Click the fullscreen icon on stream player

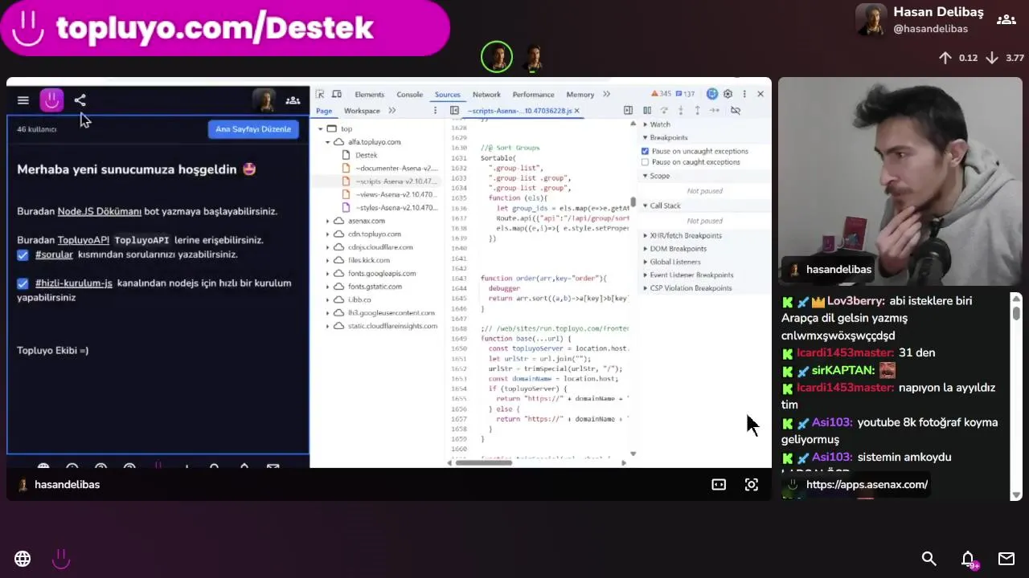(752, 484)
